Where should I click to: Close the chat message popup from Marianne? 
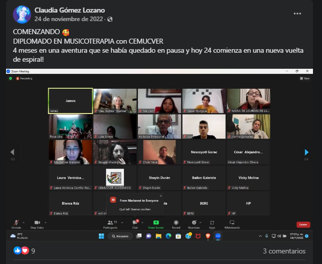point(161,196)
